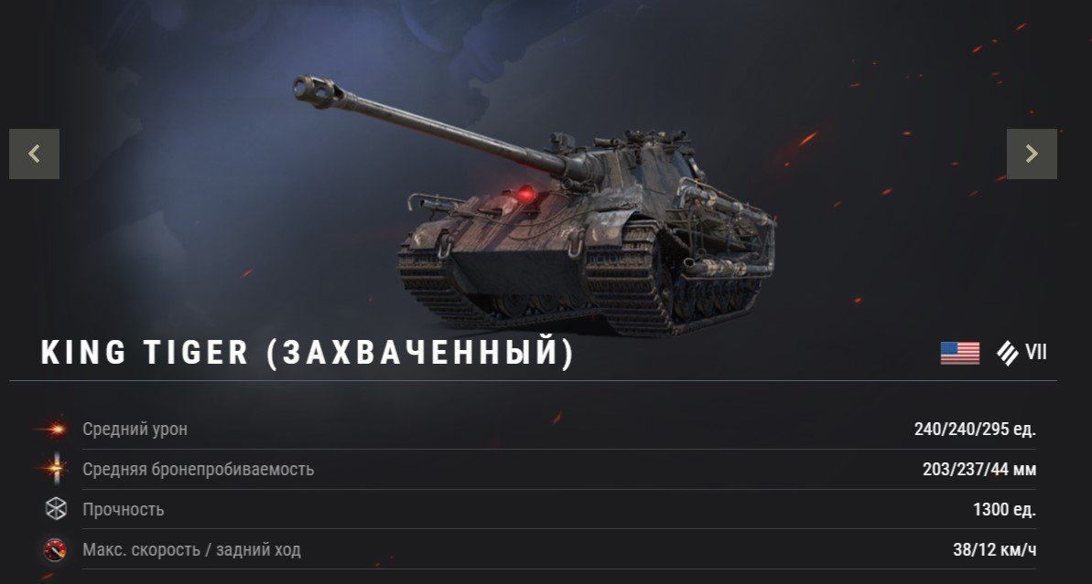Viewport: 1092px width, 584px height.
Task: Select the Макс. скорость / задний ход label
Action: click(191, 550)
